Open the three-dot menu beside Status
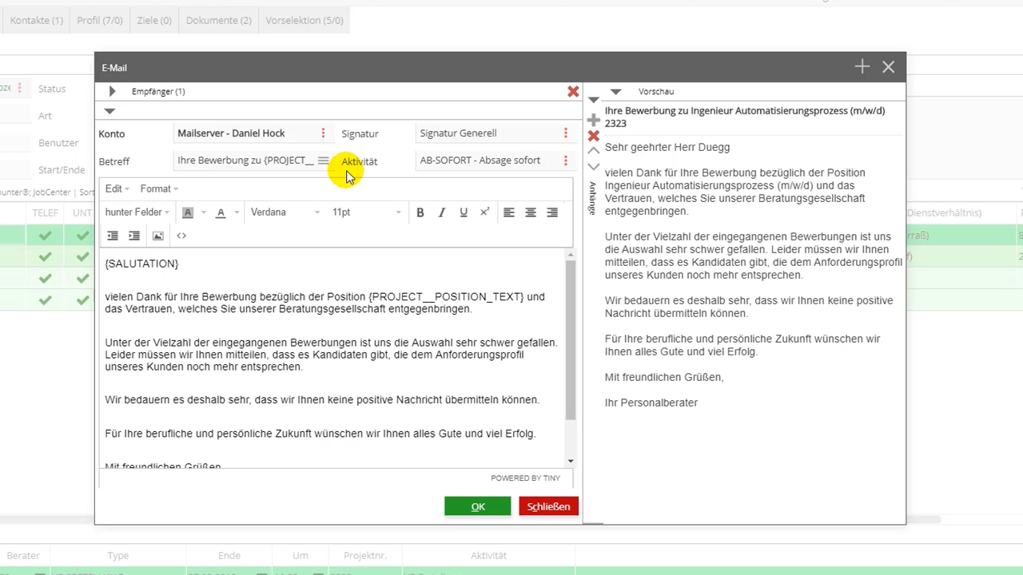 point(20,89)
